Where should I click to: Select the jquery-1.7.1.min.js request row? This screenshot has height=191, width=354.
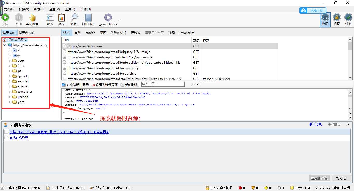click(x=170, y=52)
